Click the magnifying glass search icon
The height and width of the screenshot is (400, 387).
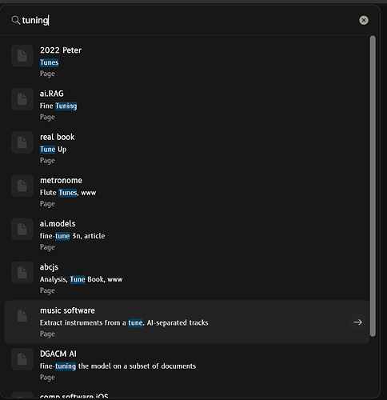[x=16, y=20]
